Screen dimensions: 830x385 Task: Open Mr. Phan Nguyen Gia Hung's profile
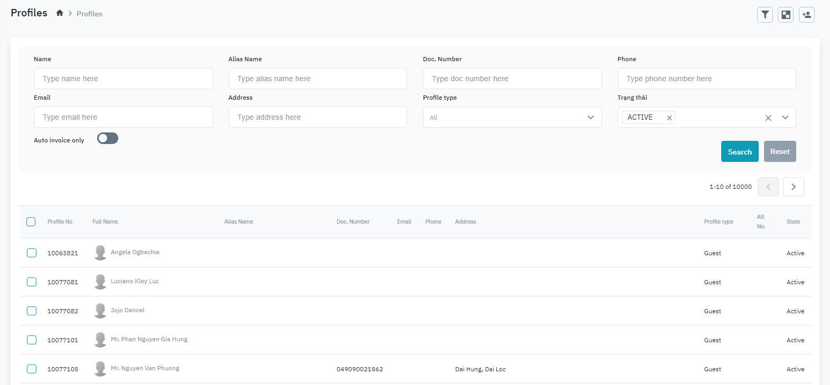(x=149, y=339)
